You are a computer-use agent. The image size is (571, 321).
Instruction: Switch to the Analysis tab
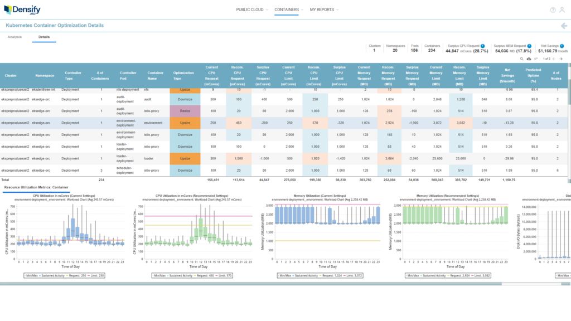point(14,37)
